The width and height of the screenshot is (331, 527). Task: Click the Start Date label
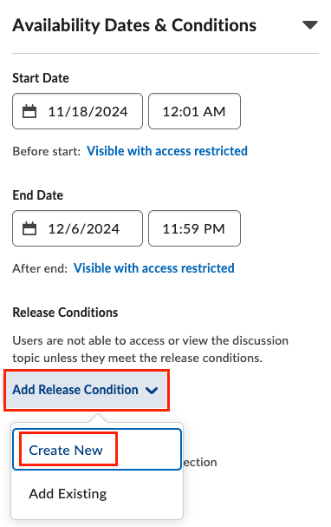(41, 78)
